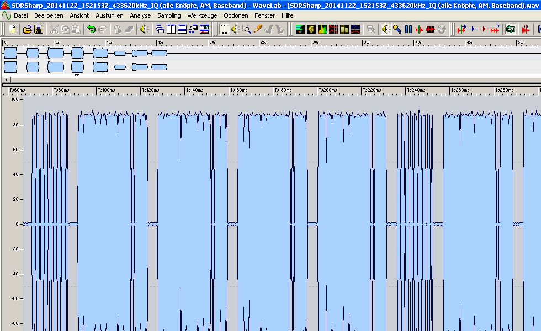Click the first waveform block in the overview
Image resolution: width=541 pixels, height=331 pixels.
[x=10, y=53]
